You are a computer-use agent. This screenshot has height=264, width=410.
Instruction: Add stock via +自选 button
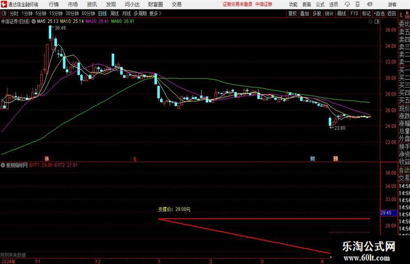tap(379, 13)
